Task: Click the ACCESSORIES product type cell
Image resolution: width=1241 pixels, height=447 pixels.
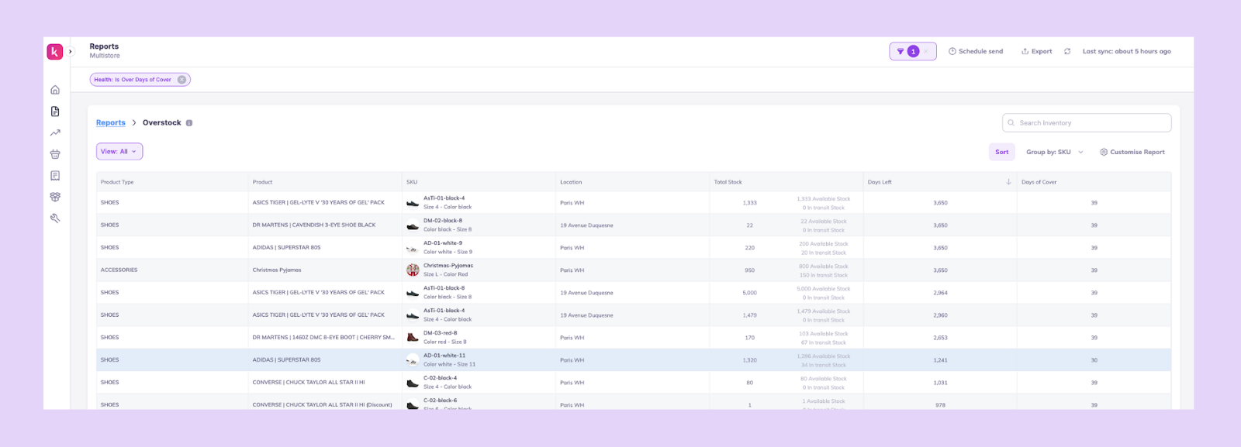Action: coord(119,270)
